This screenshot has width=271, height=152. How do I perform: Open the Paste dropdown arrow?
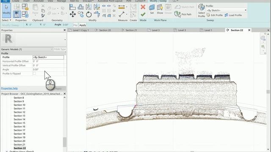[35, 15]
